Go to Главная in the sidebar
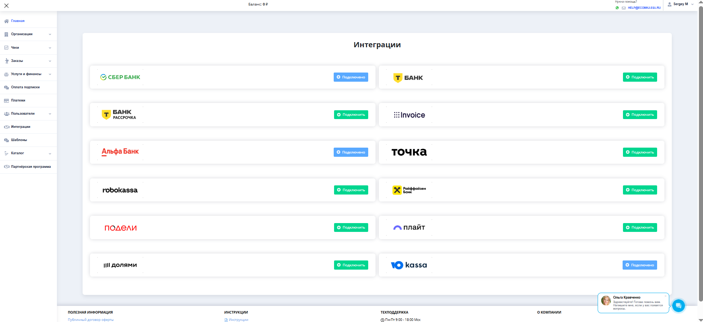Image resolution: width=703 pixels, height=322 pixels. click(x=18, y=21)
